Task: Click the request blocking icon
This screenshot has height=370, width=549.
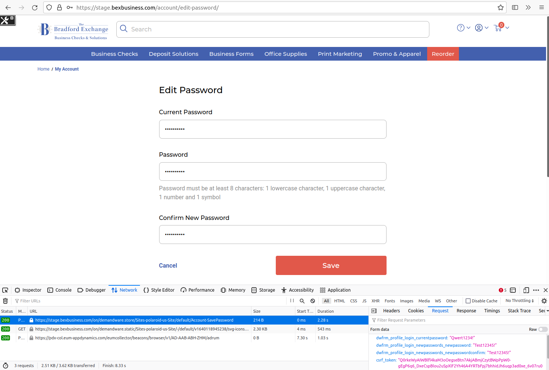Action: click(x=313, y=301)
